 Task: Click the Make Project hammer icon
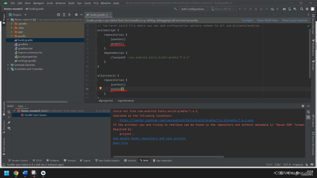point(175,9)
